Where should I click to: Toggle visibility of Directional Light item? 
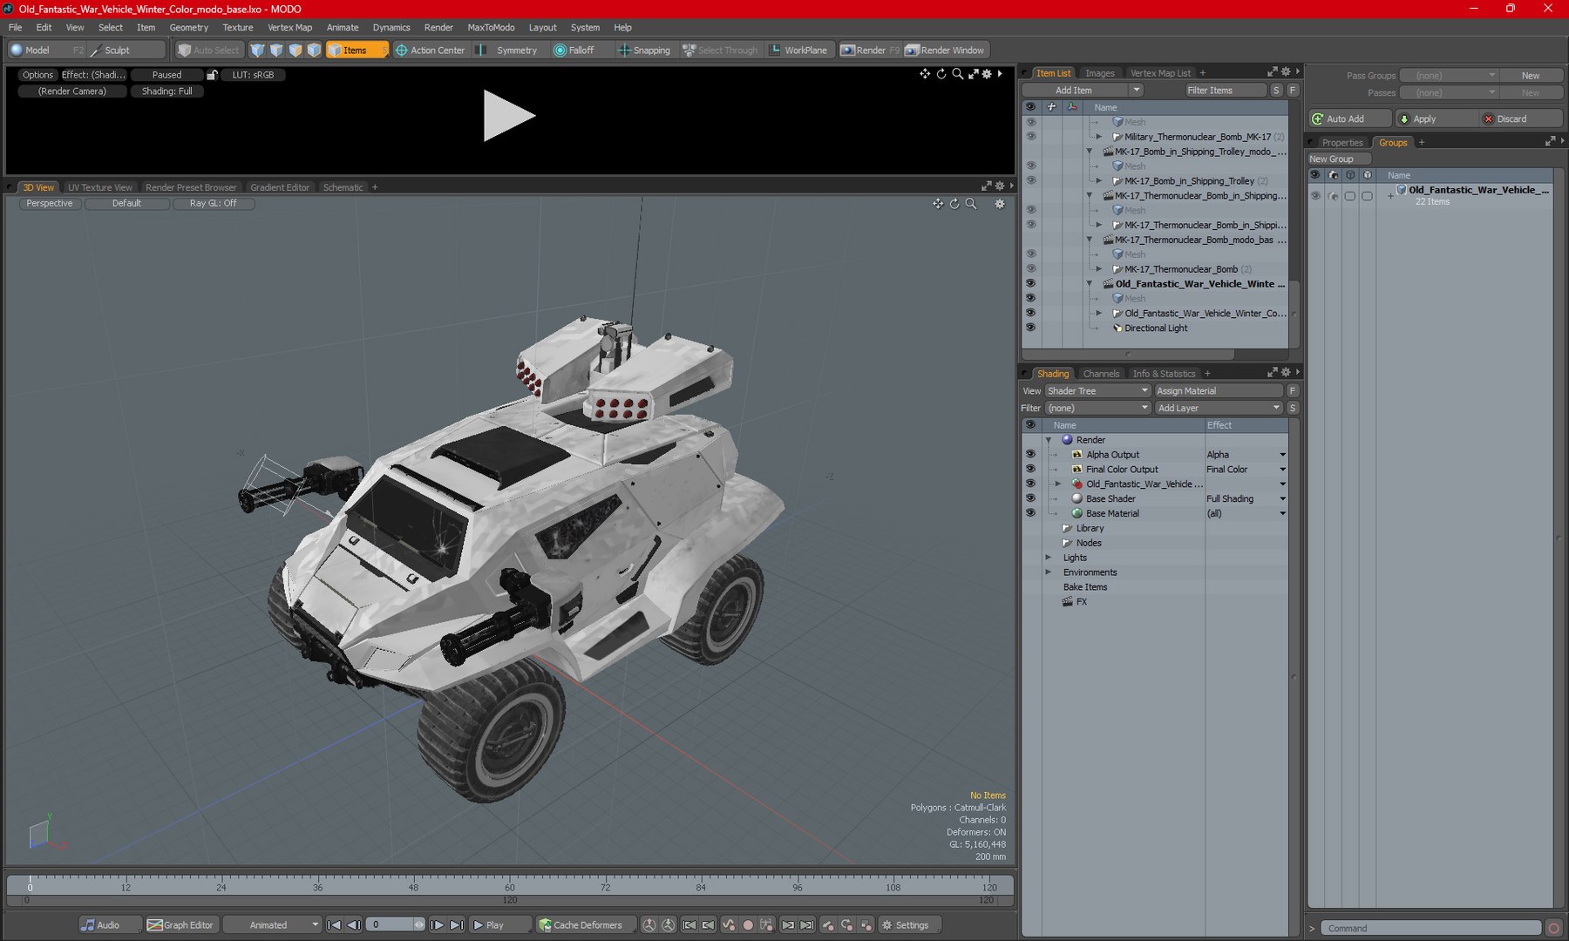click(x=1030, y=328)
